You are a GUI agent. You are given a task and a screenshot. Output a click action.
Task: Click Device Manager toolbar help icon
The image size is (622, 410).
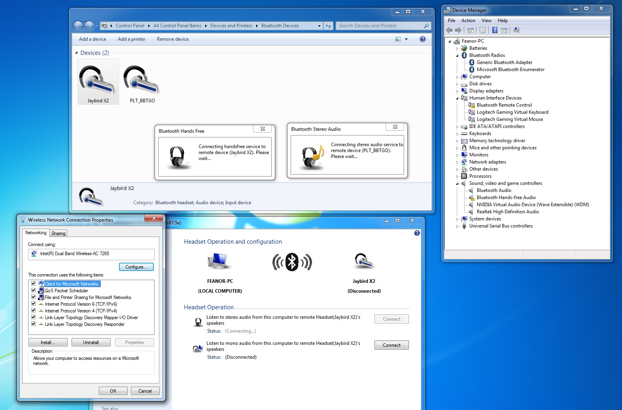(x=495, y=30)
